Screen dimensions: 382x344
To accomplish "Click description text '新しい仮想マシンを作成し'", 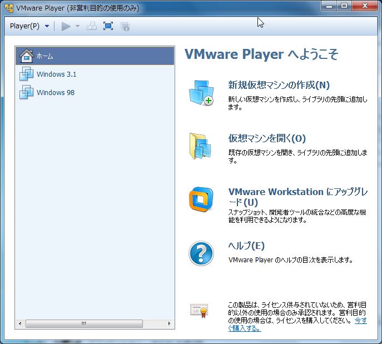I will tap(264, 99).
